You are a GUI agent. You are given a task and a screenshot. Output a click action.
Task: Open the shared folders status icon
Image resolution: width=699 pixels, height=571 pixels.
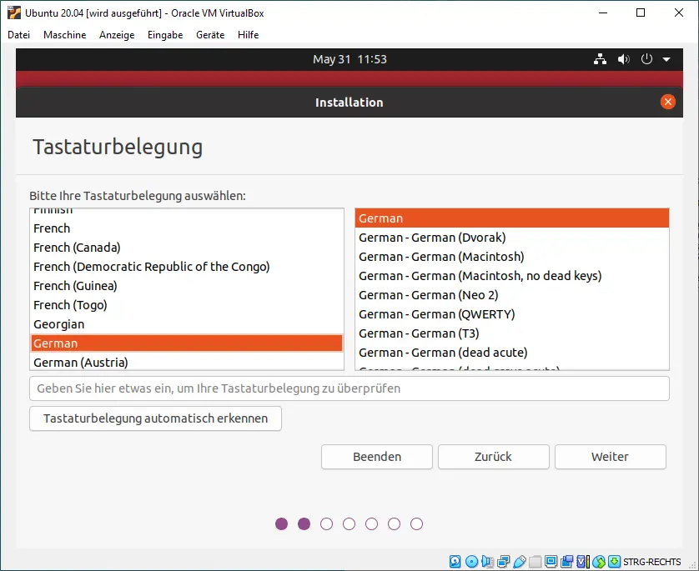535,562
